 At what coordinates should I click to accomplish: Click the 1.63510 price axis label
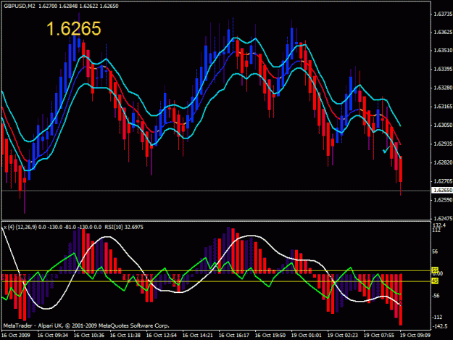443,51
